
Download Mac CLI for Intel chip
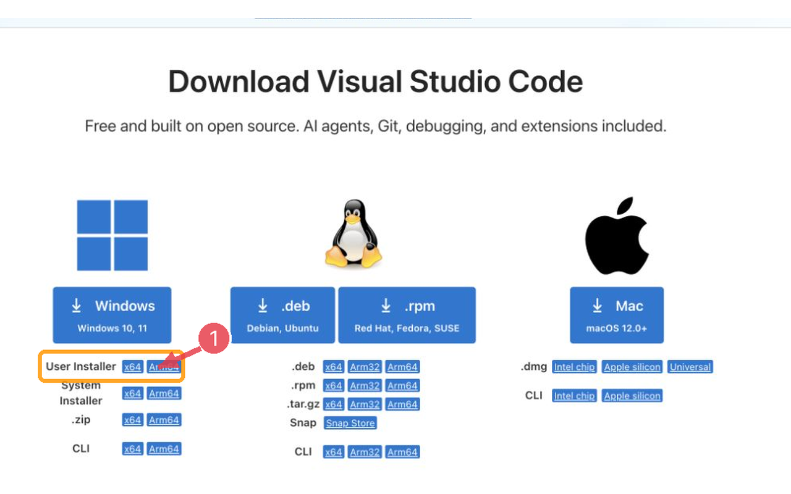click(x=575, y=396)
